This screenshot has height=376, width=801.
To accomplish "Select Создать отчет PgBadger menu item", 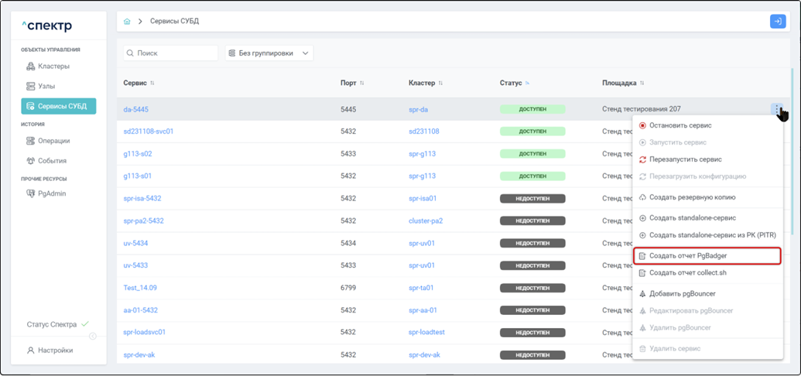I will pos(688,256).
